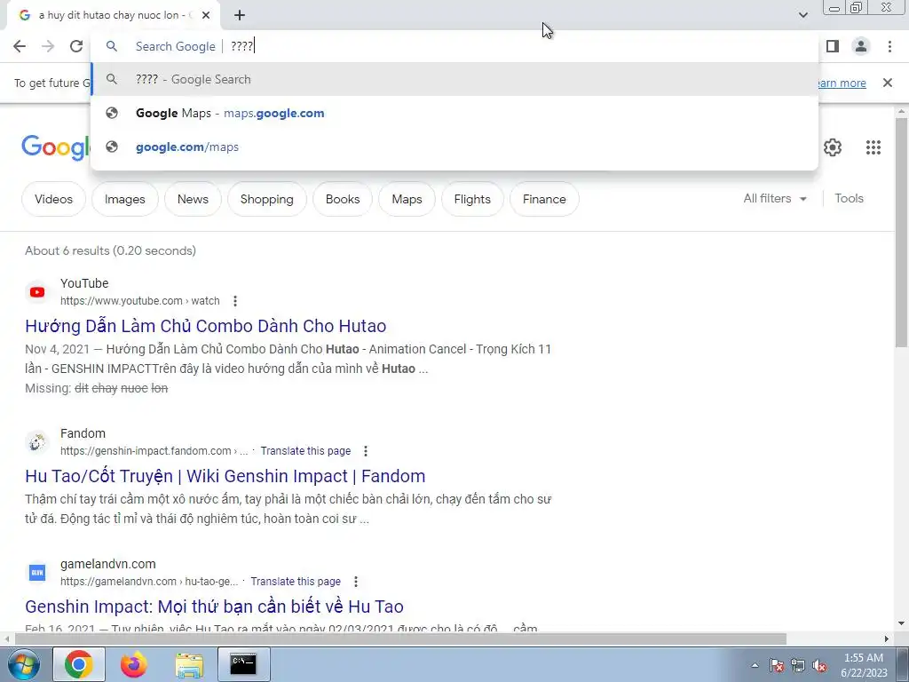Screen dimensions: 909x682
Task: Click the scrollbar down arrow
Action: click(x=902, y=623)
